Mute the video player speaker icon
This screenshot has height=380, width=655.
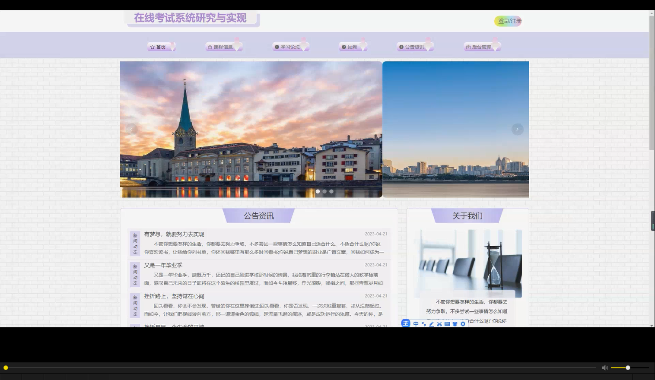pos(604,367)
